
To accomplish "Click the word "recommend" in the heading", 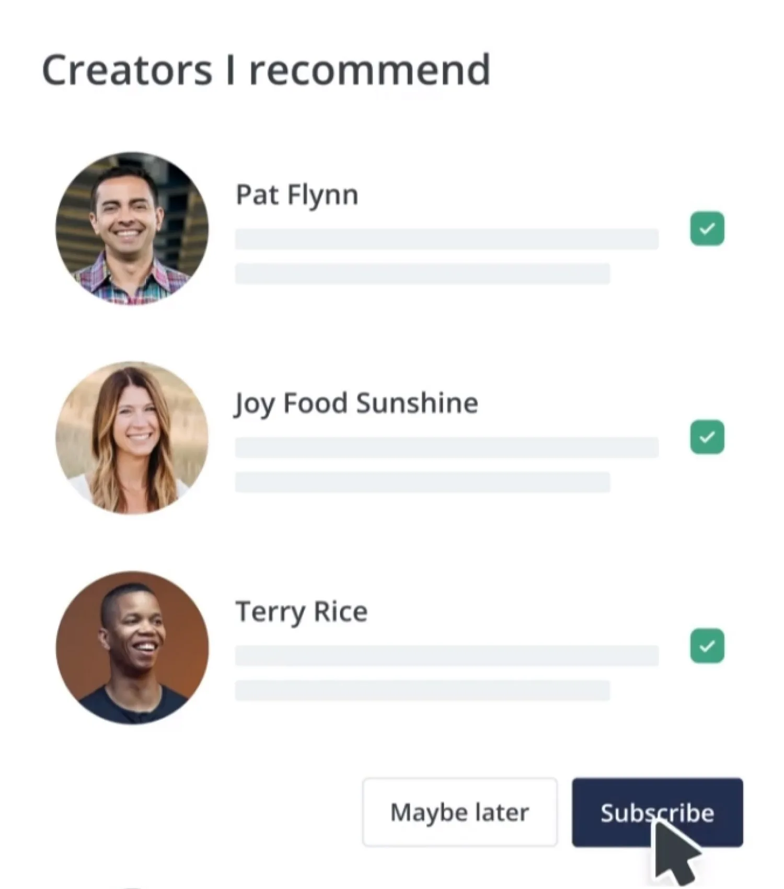I will [370, 70].
